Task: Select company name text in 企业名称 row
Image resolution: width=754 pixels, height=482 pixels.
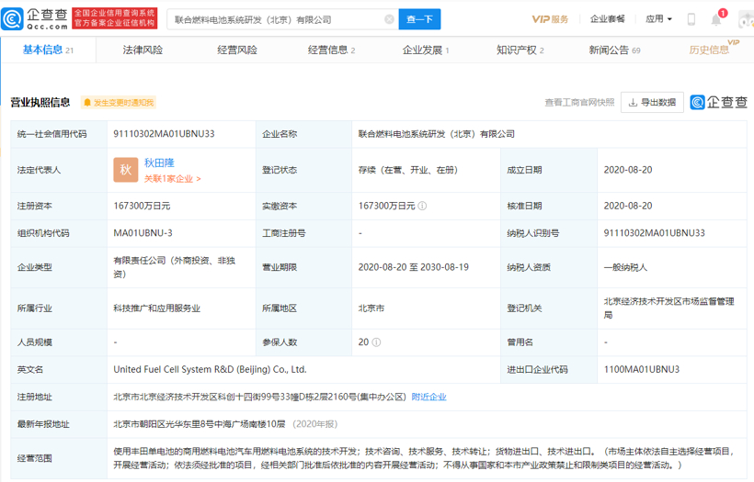Action: [x=436, y=134]
